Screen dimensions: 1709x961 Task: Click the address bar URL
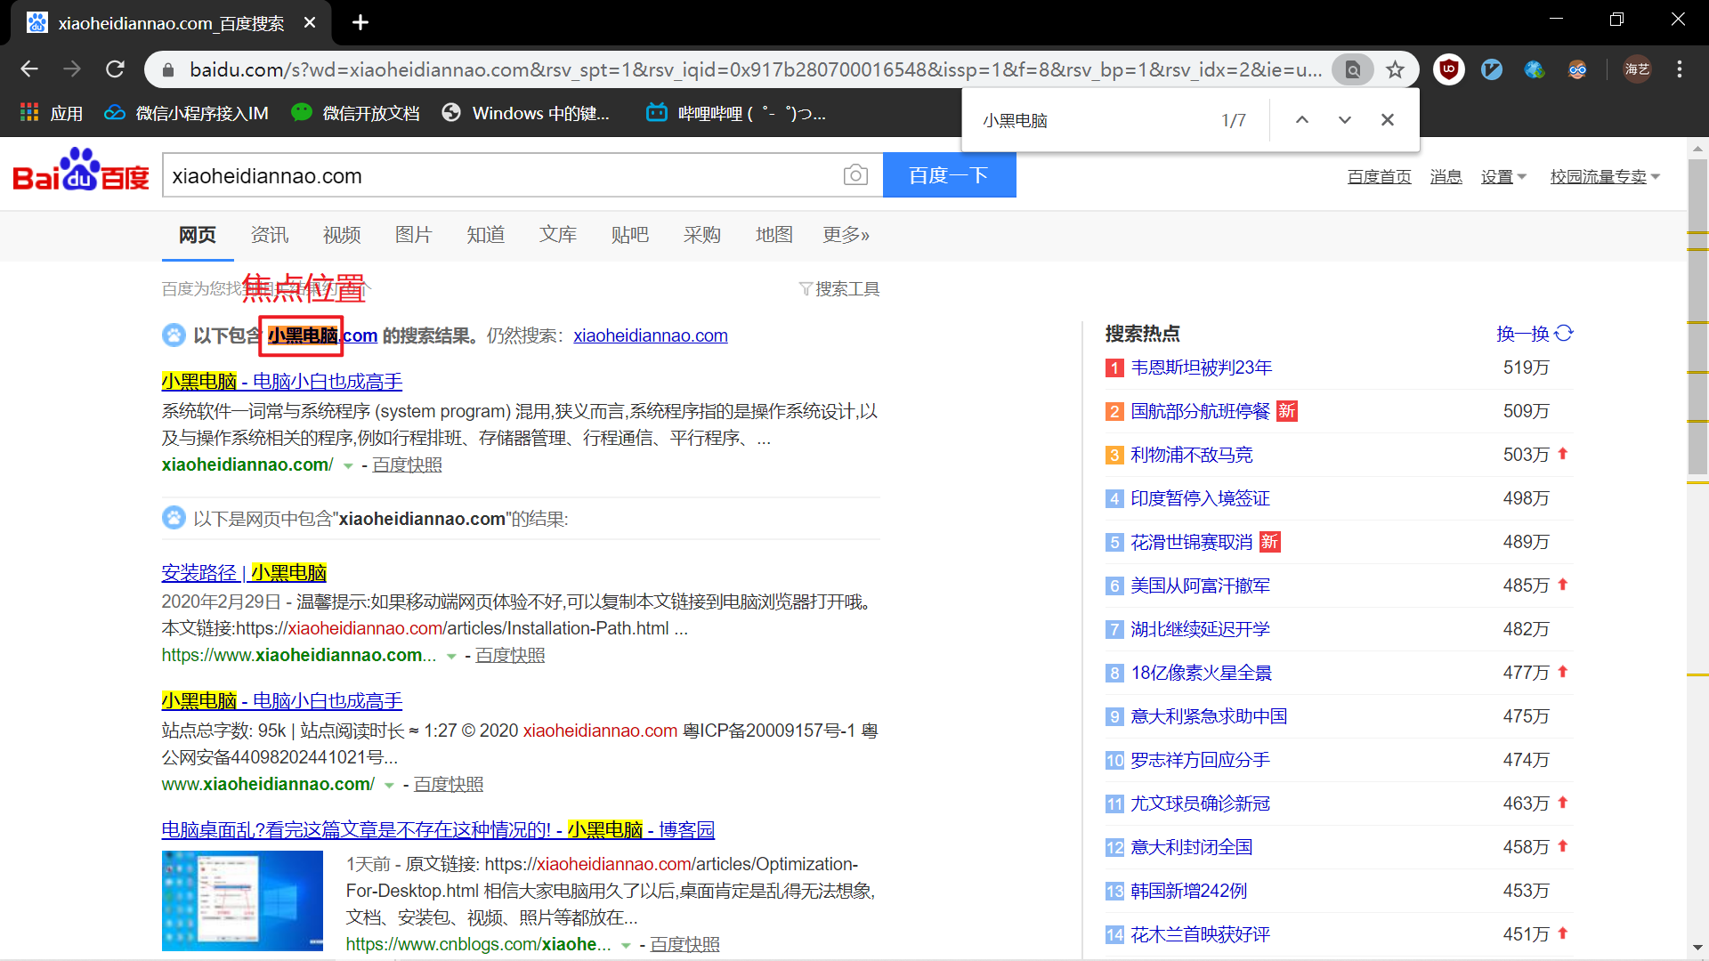755,69
